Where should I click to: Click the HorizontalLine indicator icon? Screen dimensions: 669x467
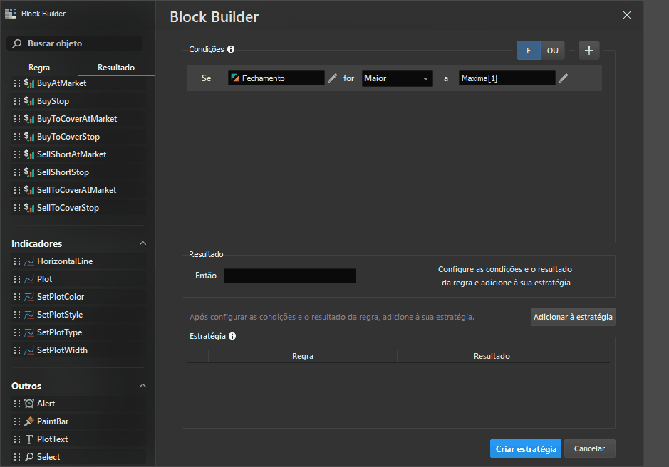[x=29, y=261]
